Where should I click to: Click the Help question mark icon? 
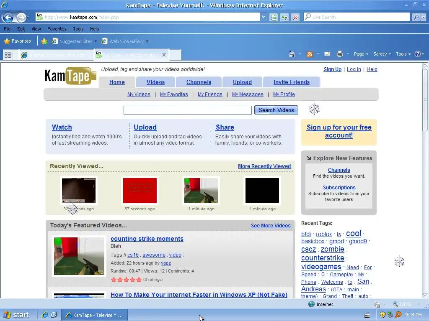(x=418, y=54)
